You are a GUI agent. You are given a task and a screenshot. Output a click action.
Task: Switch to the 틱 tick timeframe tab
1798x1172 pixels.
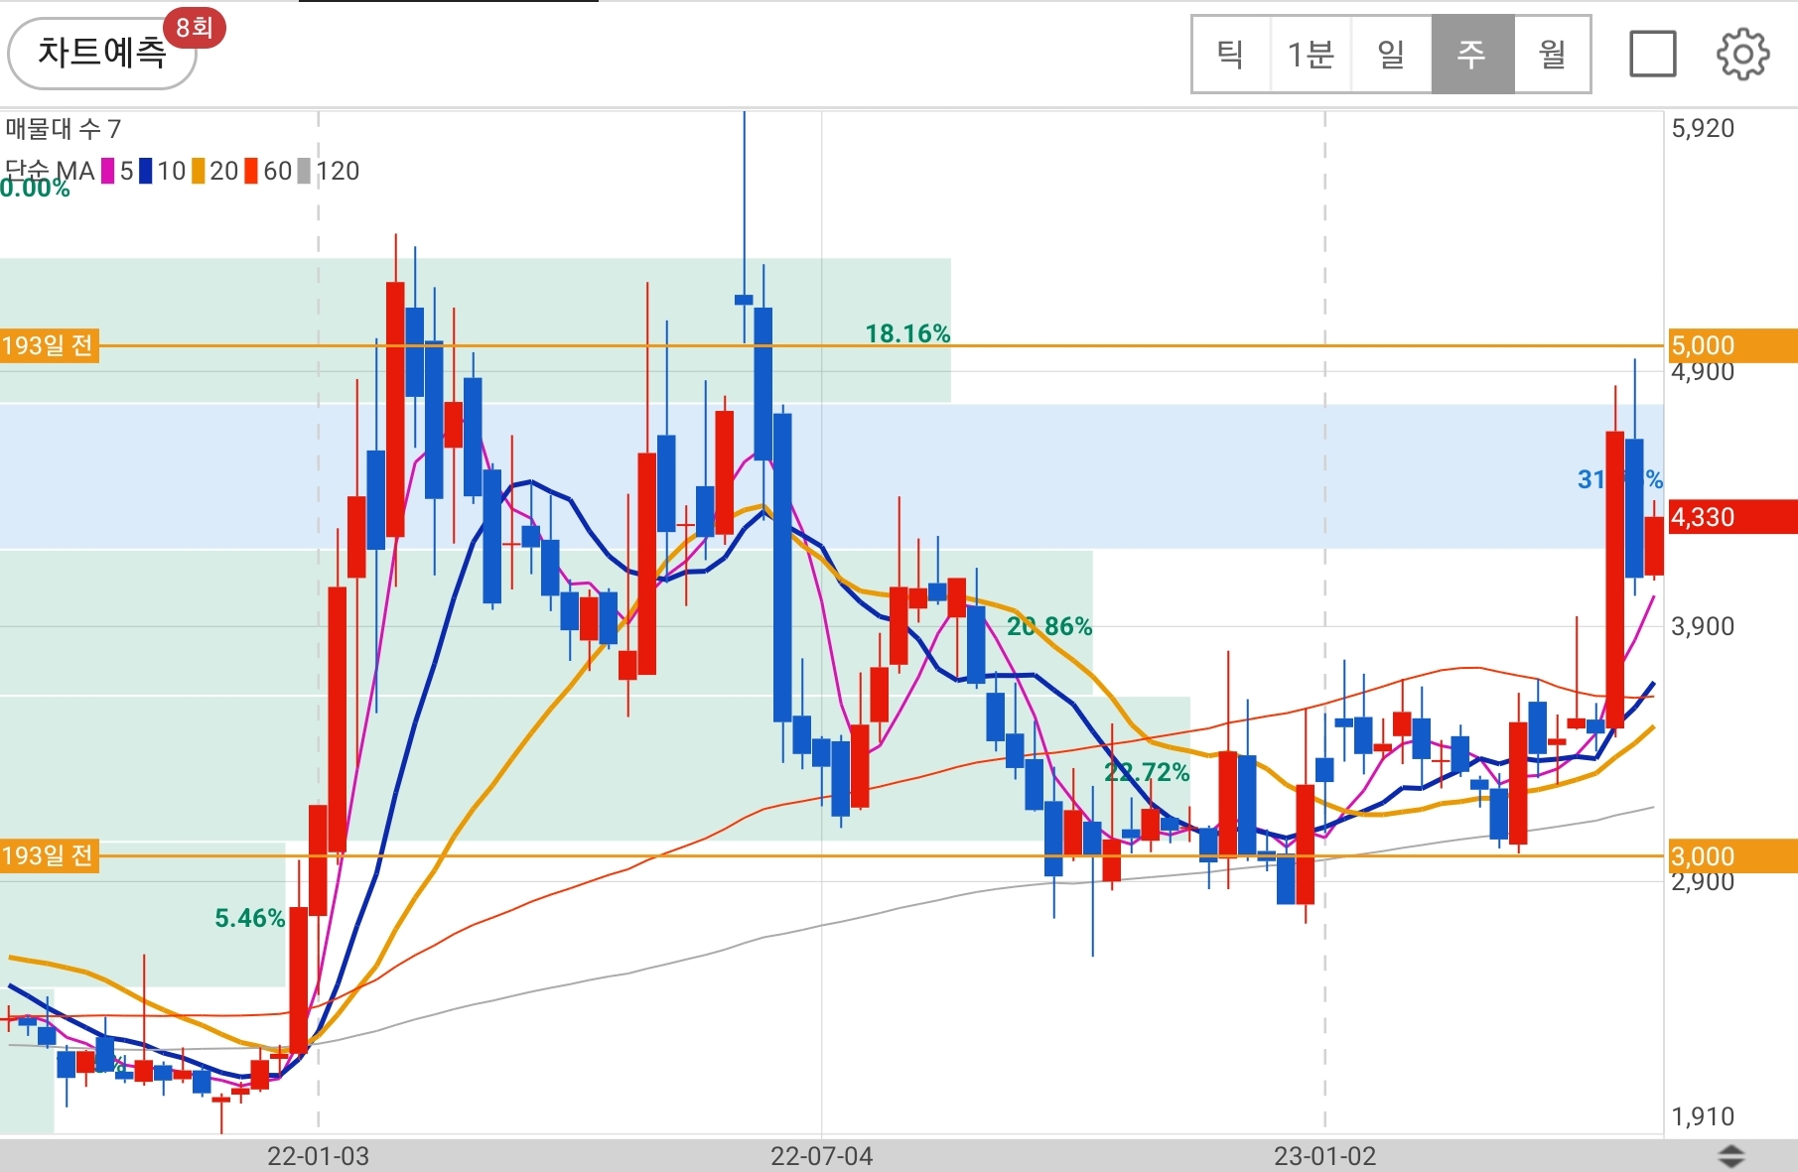click(x=1231, y=54)
